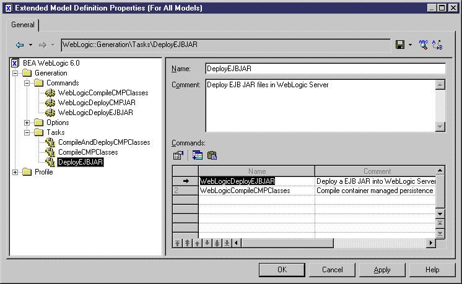
Task: Click the Name column header
Action: tap(257, 171)
